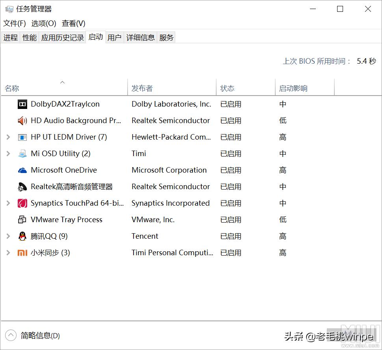Click the 腾讯QQ penguin icon
Viewport: 382px width, 350px height.
pyautogui.click(x=22, y=236)
